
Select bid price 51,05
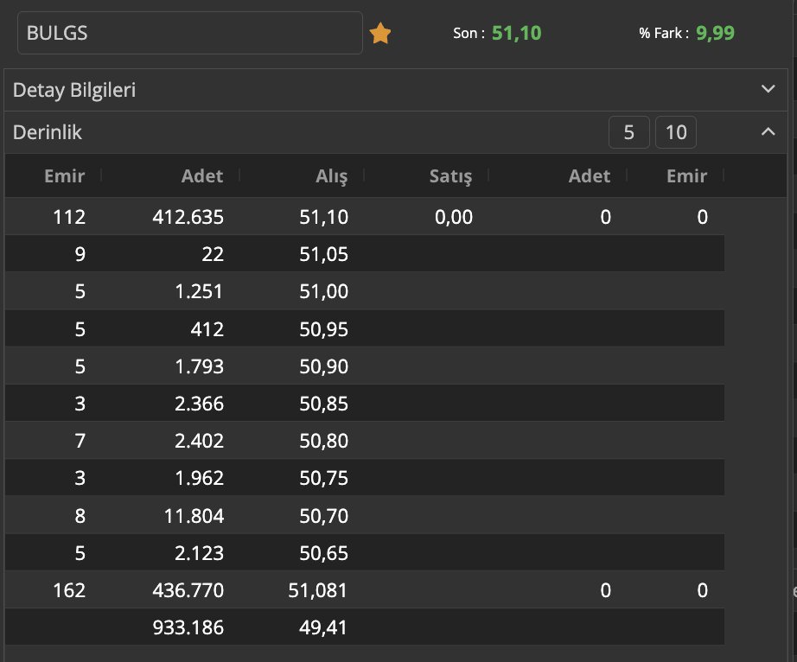(324, 254)
